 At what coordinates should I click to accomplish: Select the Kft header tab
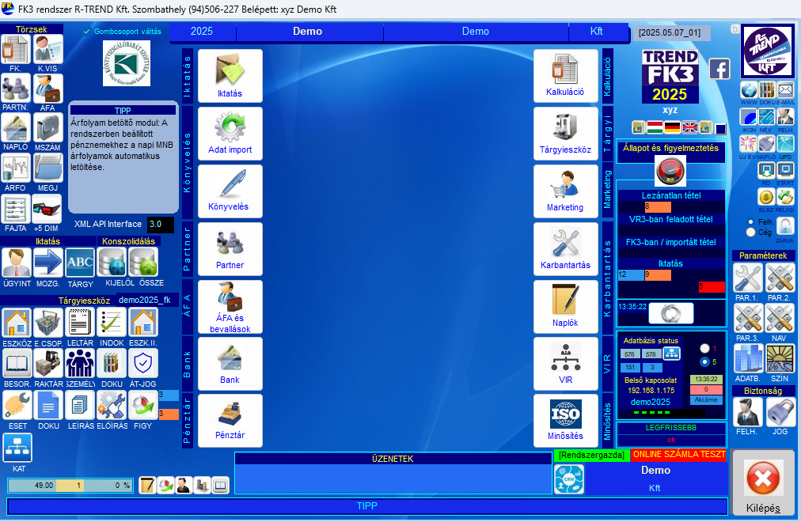click(597, 32)
